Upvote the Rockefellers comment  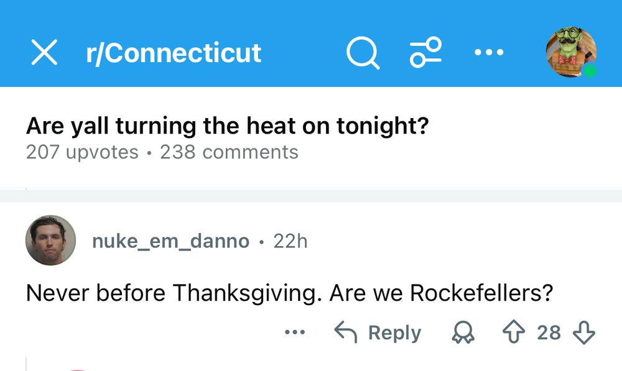click(514, 332)
